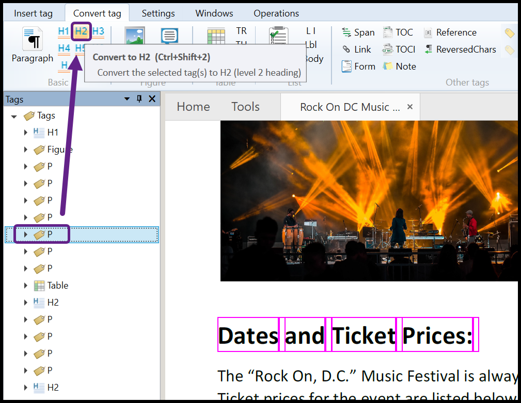Select the P tag directly above Table

43,268
